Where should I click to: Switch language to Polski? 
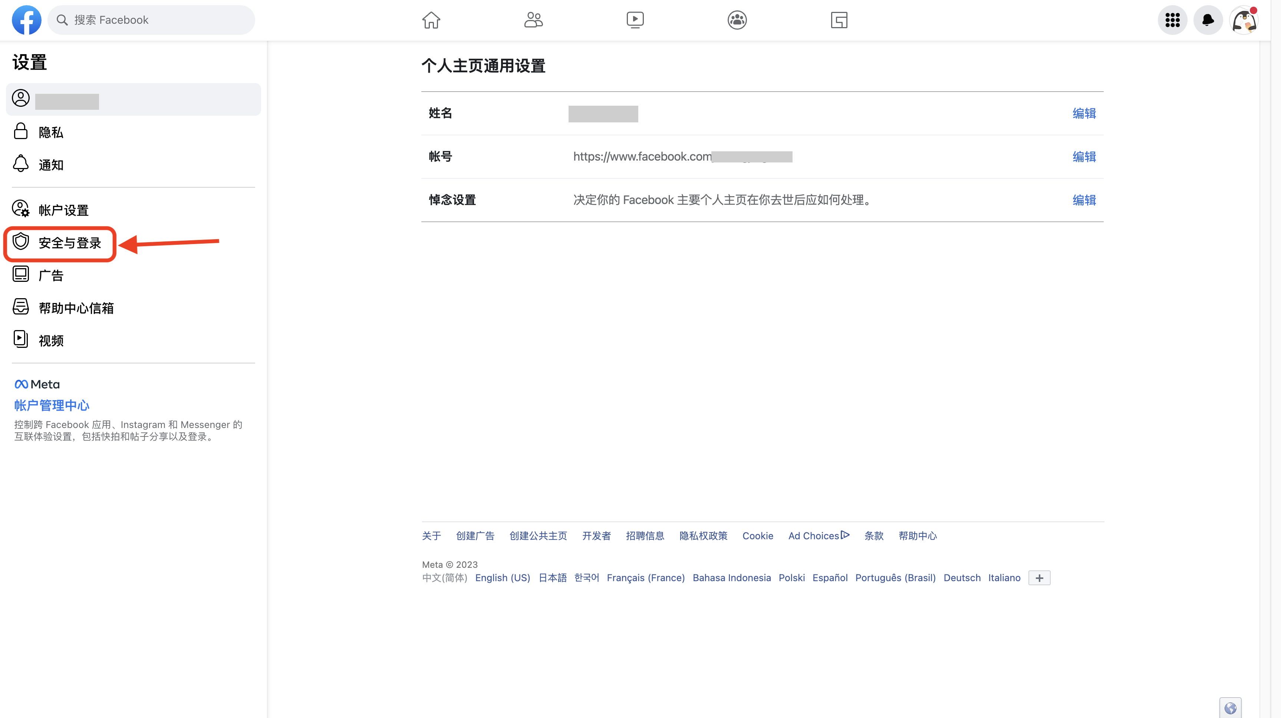(x=792, y=578)
